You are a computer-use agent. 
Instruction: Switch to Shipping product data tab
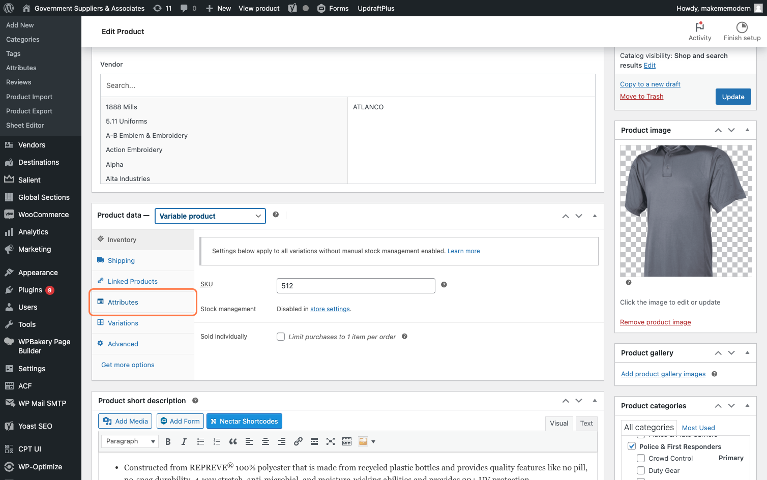tap(143, 260)
